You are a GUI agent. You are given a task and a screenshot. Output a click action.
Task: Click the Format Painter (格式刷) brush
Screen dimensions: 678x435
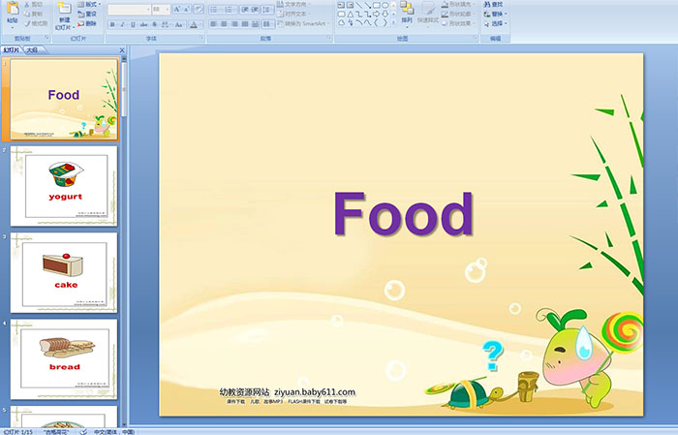coord(27,23)
